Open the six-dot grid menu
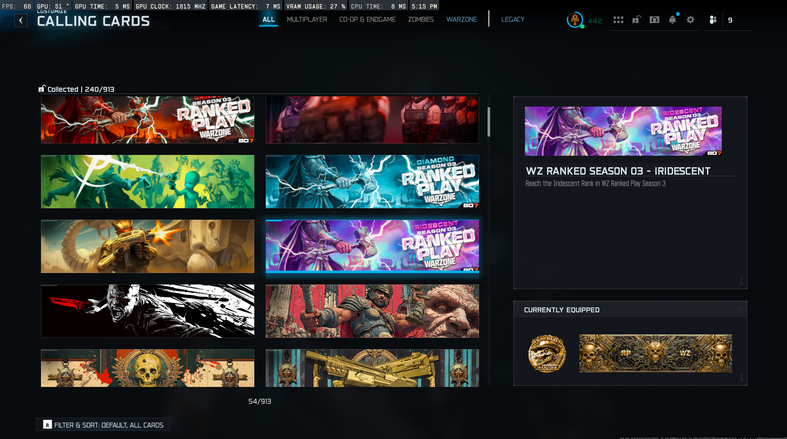This screenshot has height=439, width=787. point(618,20)
